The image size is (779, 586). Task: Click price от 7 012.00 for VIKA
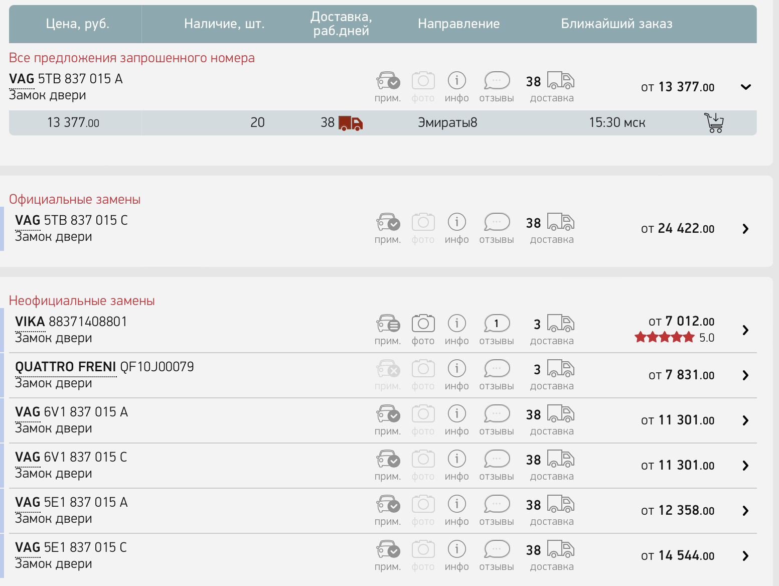681,321
